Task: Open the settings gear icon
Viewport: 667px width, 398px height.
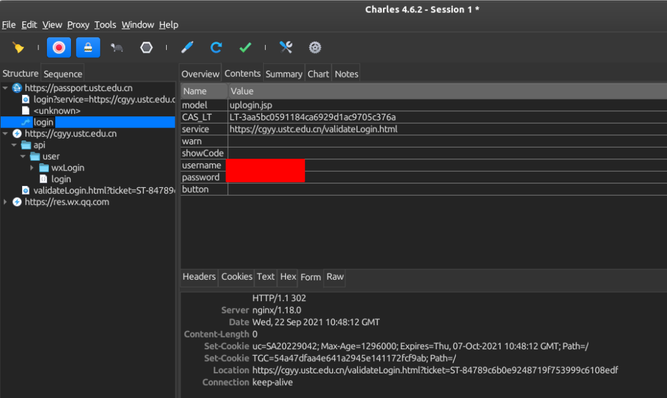Action: coord(315,47)
